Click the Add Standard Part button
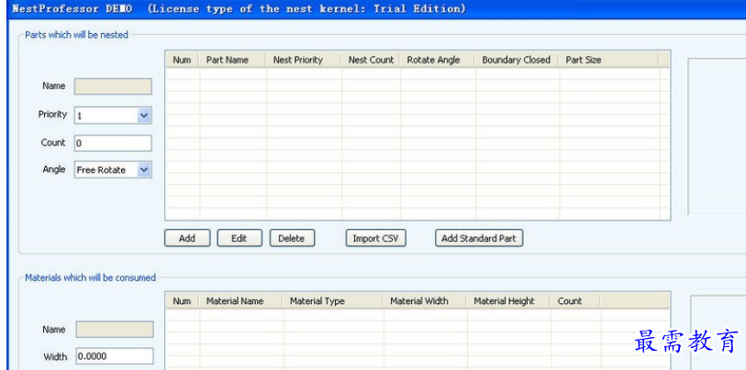The height and width of the screenshot is (370, 746). click(479, 238)
